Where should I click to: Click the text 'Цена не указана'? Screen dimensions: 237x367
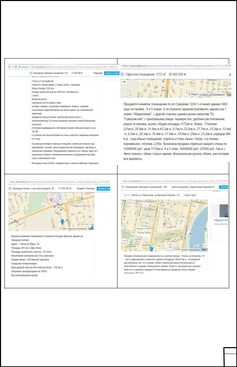click(180, 187)
